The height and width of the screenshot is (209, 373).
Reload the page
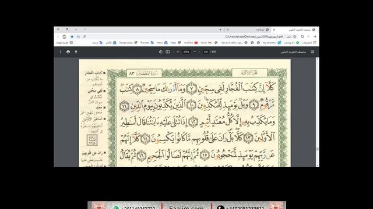(x=302, y=37)
